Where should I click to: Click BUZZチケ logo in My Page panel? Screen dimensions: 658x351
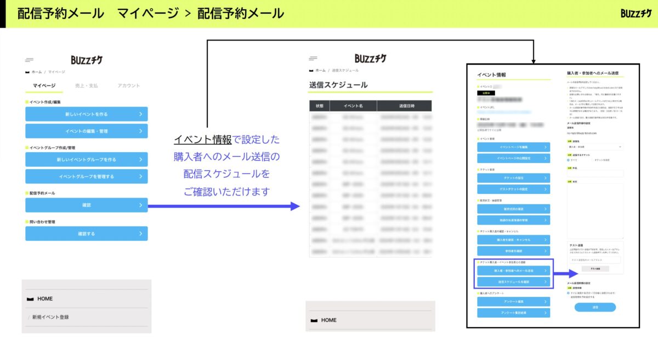pyautogui.click(x=87, y=60)
